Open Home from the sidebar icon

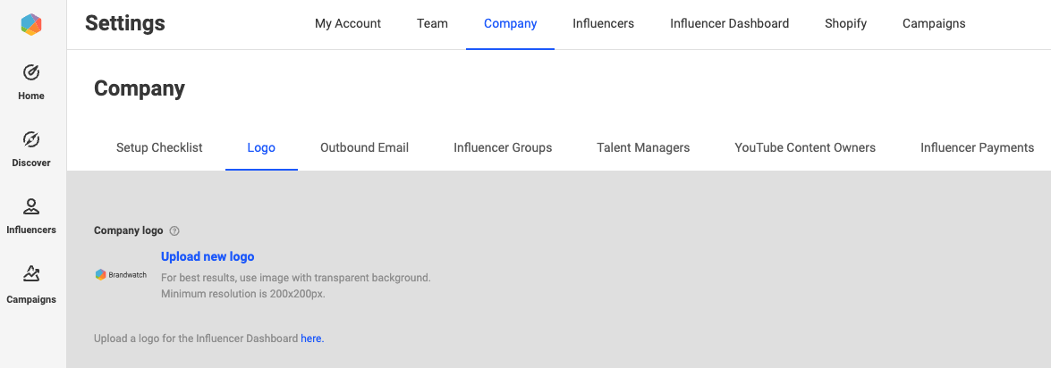click(x=31, y=72)
